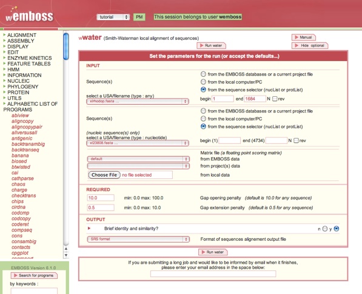The height and width of the screenshot is (294, 362).
Task: Select second sequence from sequence selector
Action: click(x=203, y=126)
